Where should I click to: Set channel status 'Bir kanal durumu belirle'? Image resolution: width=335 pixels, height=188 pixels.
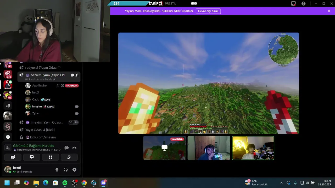(x=41, y=79)
